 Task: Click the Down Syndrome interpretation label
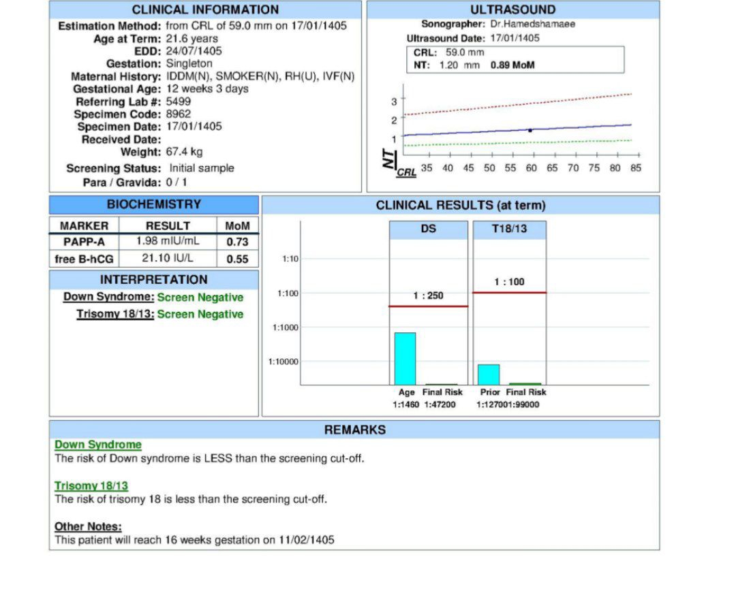point(108,297)
